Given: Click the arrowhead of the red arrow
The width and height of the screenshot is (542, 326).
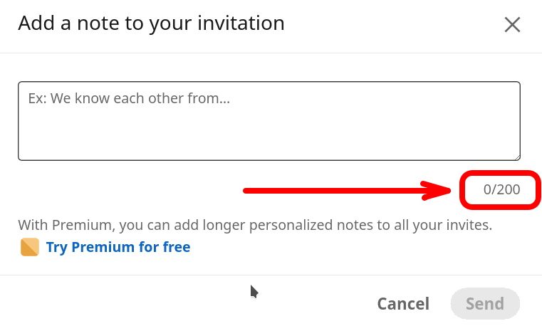Looking at the screenshot, I should (x=437, y=190).
